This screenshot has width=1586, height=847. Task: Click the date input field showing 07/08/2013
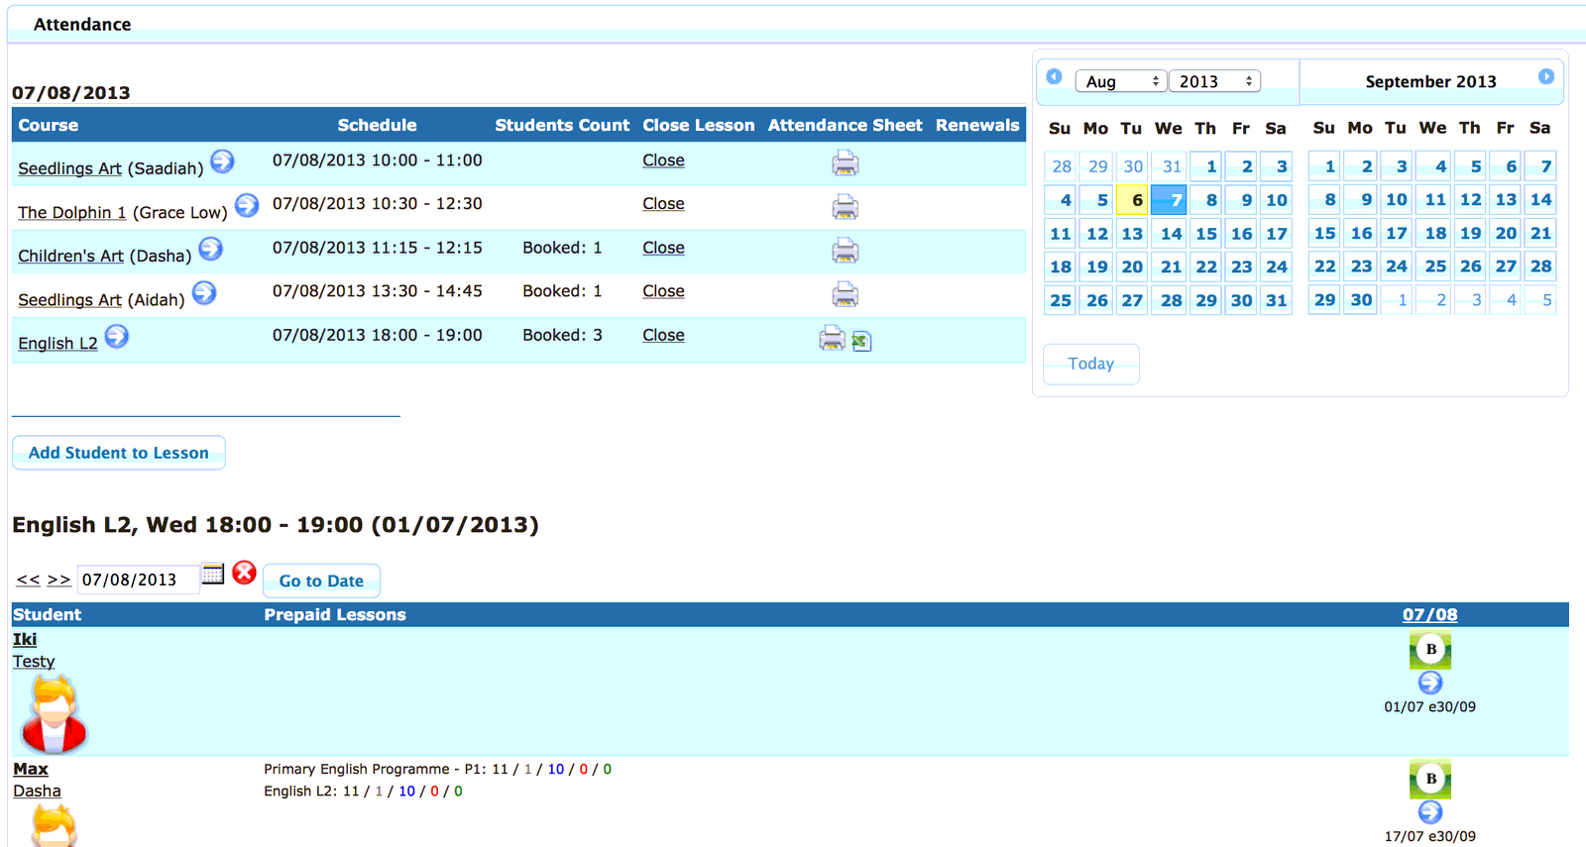pyautogui.click(x=137, y=580)
